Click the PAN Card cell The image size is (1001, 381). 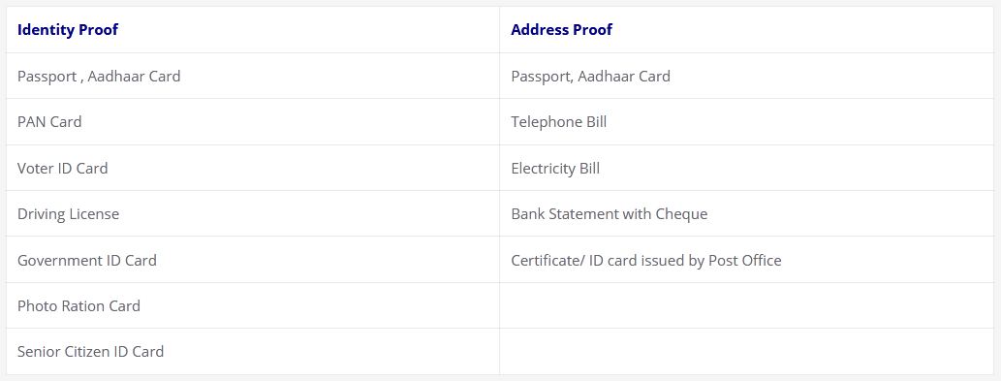pos(253,122)
